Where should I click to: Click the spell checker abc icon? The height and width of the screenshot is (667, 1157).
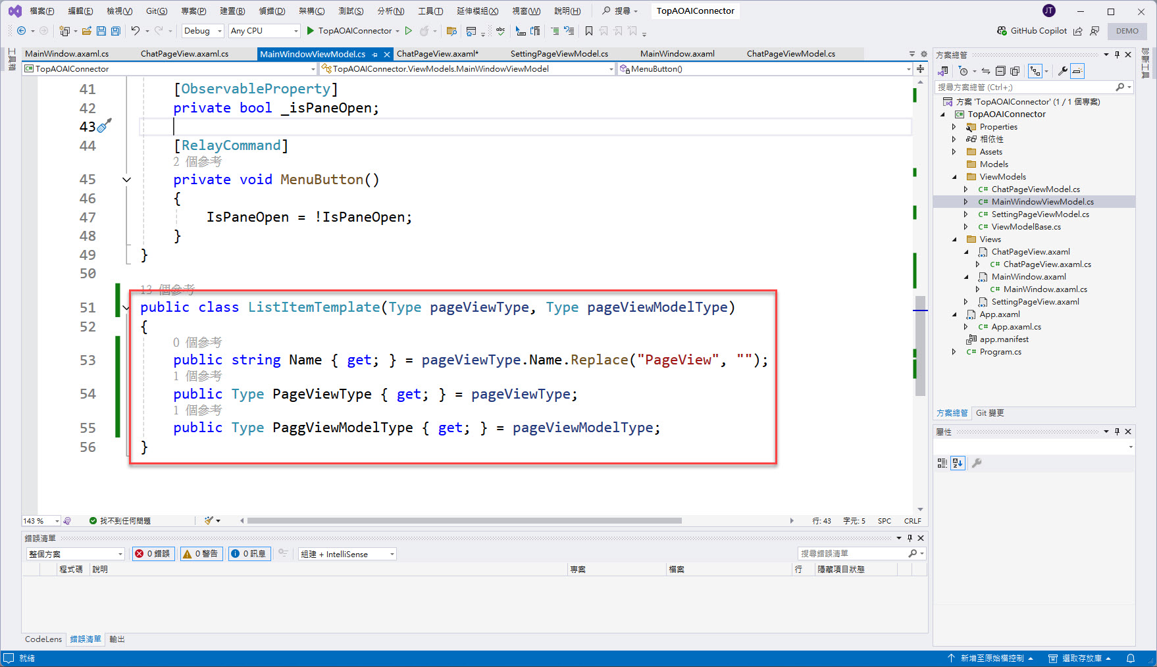501,31
